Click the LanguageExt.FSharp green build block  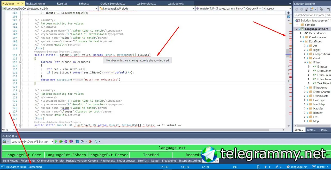coord(65,155)
